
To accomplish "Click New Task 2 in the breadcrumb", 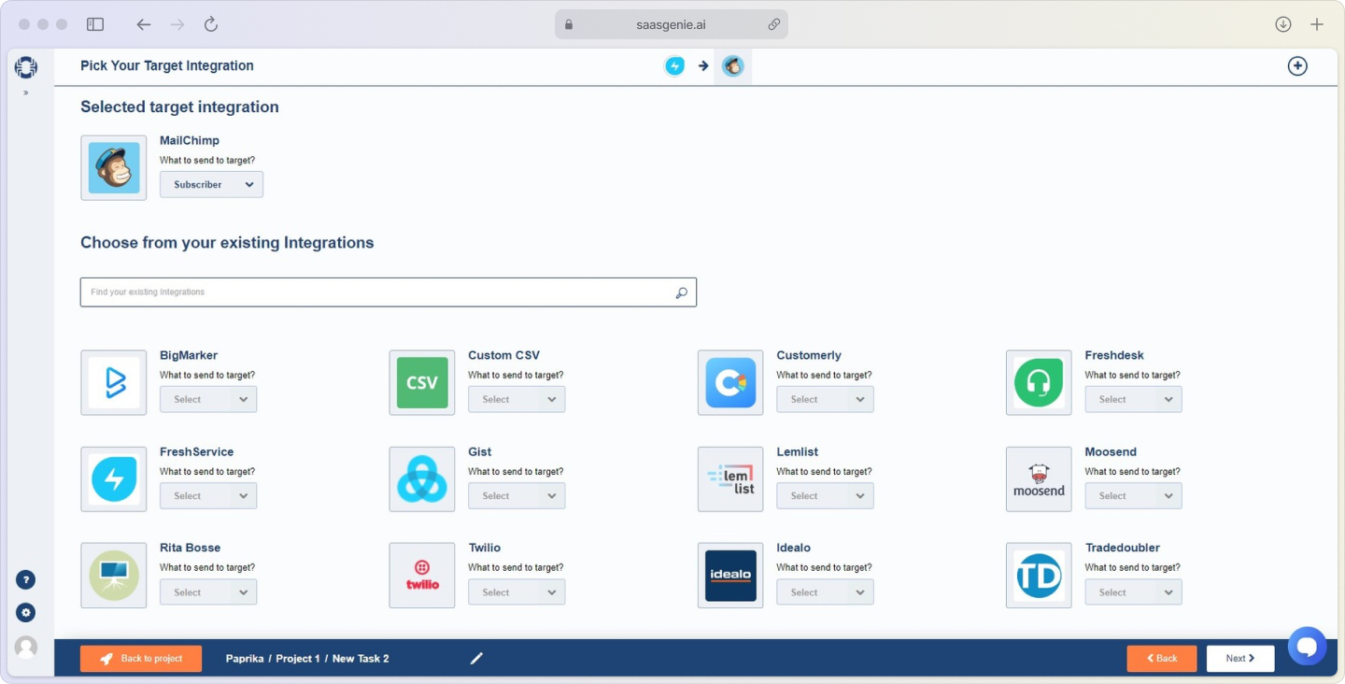I will pyautogui.click(x=361, y=659).
